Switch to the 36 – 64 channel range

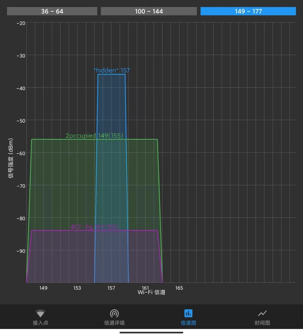pos(52,11)
